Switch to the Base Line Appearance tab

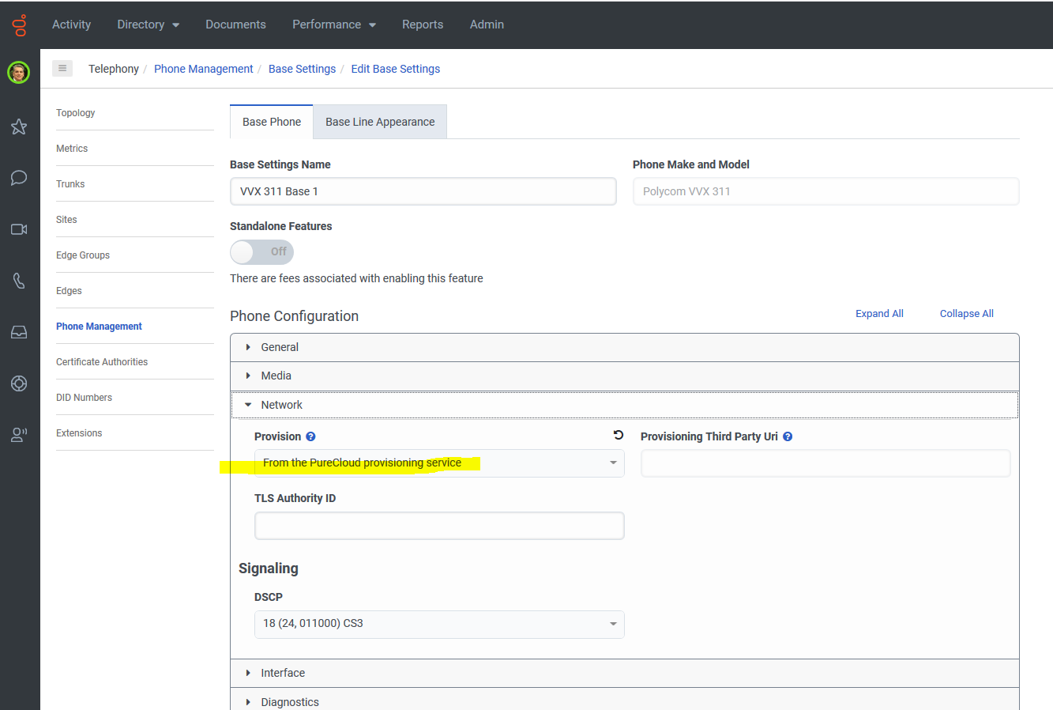(380, 122)
